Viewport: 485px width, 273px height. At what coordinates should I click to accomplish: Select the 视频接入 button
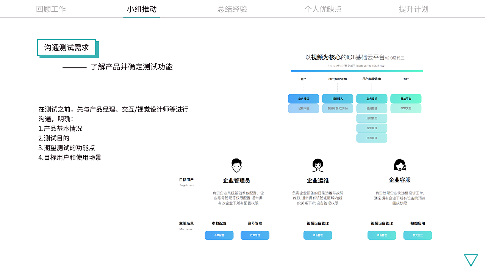[337, 99]
